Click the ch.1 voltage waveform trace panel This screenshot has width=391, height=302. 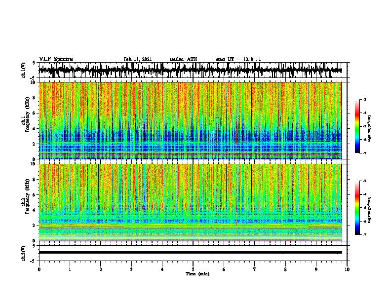pyautogui.click(x=193, y=70)
